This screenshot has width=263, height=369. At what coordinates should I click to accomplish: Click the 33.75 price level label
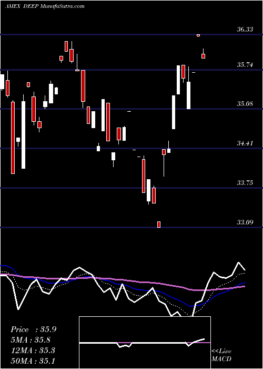point(245,182)
